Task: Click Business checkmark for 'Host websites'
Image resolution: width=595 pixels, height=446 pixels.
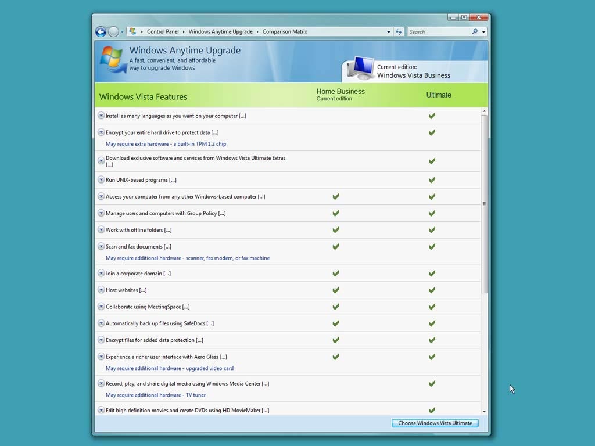Action: (336, 290)
